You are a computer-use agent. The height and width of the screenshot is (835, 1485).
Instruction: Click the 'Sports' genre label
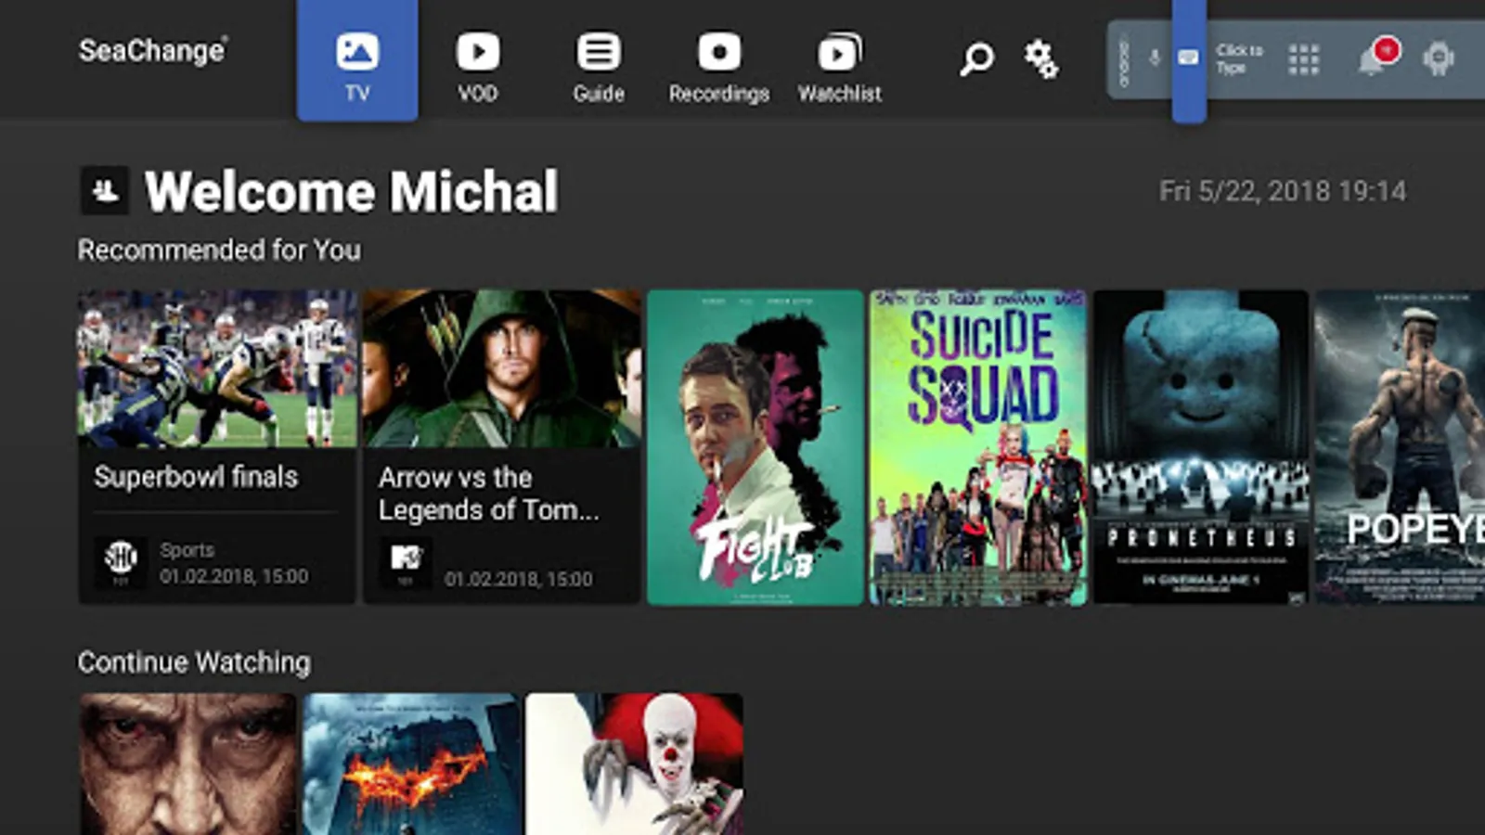point(187,550)
